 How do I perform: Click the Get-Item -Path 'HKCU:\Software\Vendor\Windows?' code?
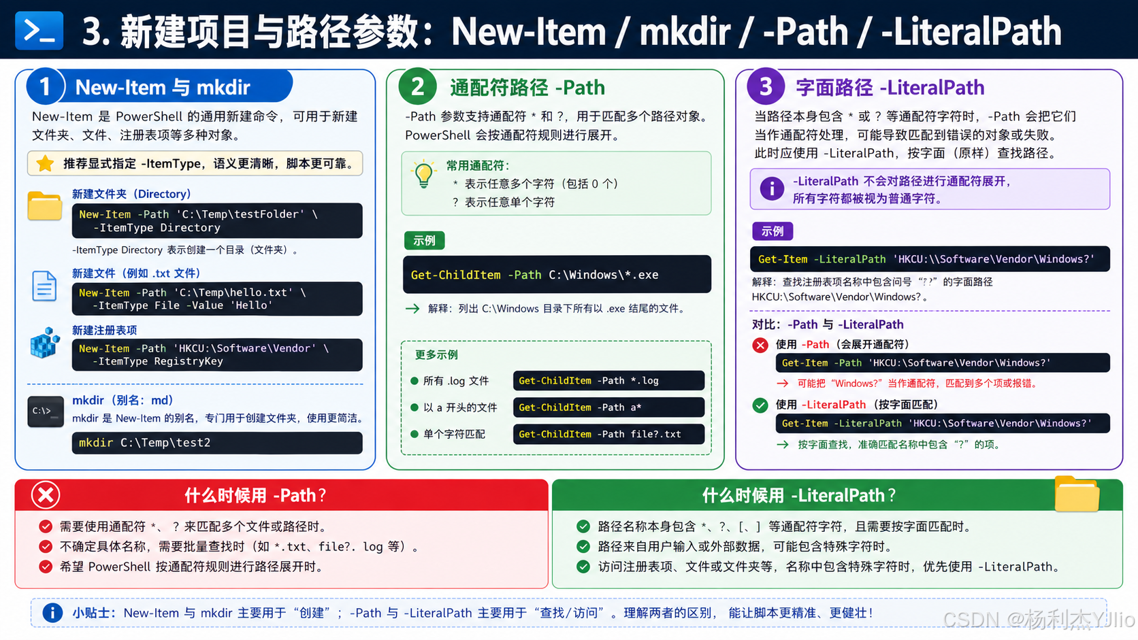pos(943,363)
